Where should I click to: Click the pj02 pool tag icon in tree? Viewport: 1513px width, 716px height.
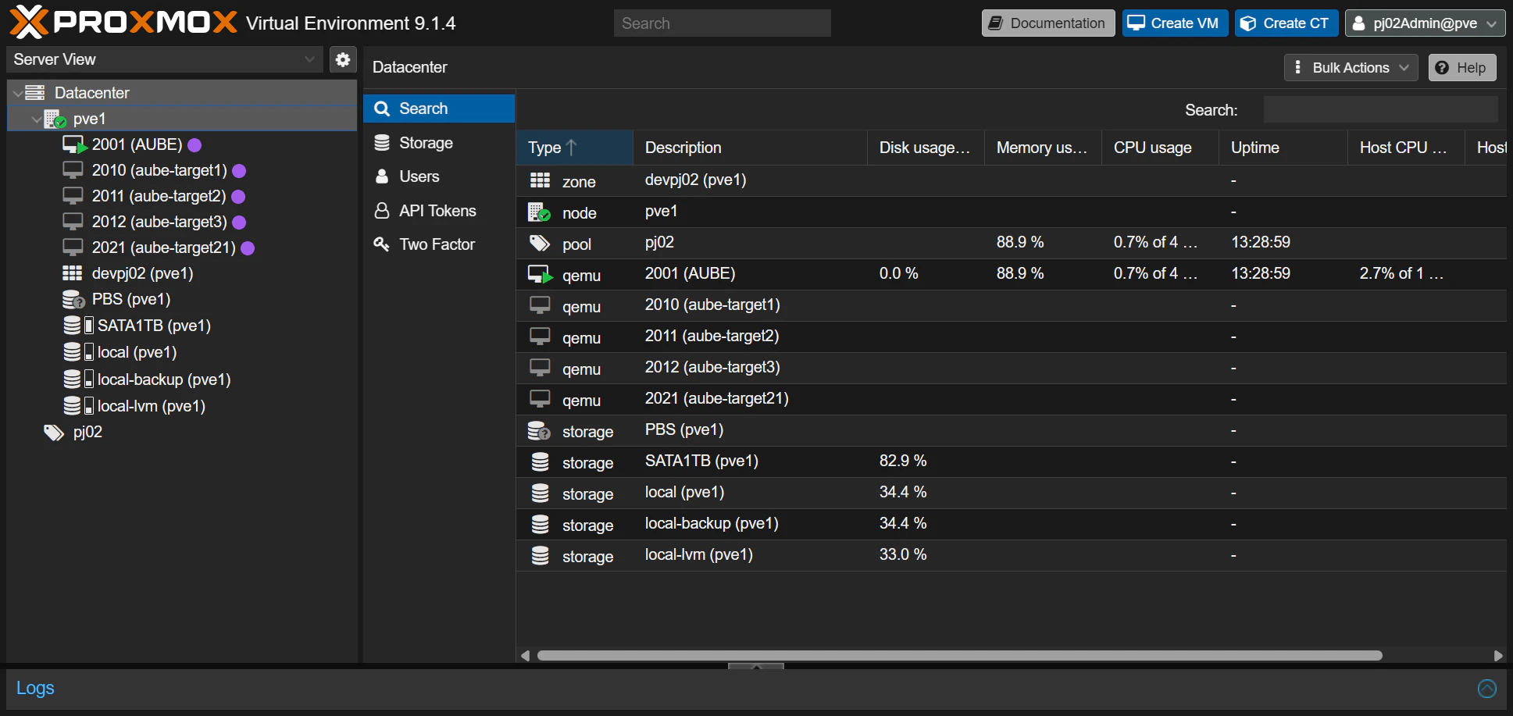click(54, 433)
